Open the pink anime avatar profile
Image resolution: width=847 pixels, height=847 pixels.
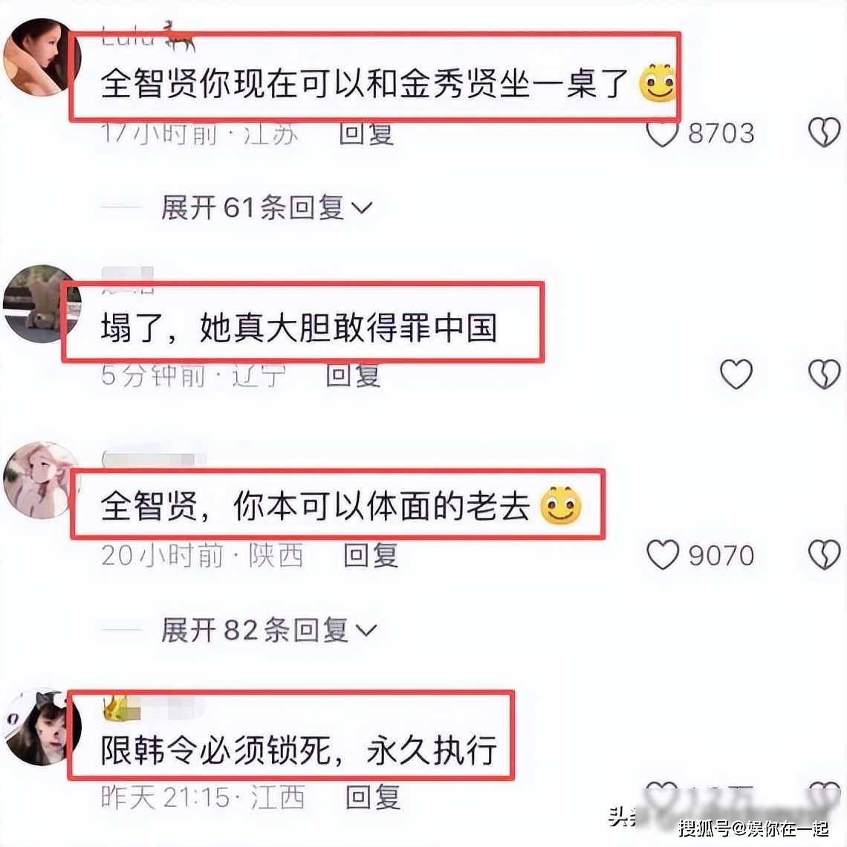[42, 480]
